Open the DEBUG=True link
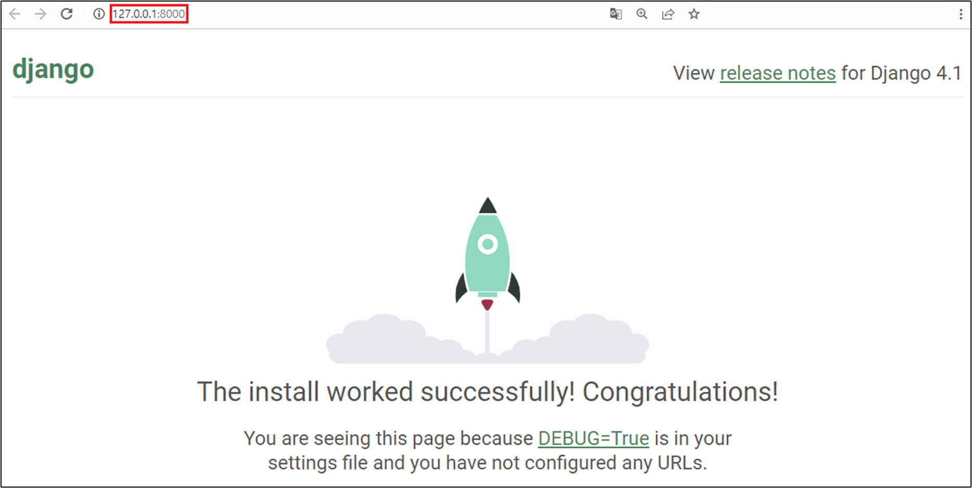Screen dimensions: 972x488 [x=594, y=439]
